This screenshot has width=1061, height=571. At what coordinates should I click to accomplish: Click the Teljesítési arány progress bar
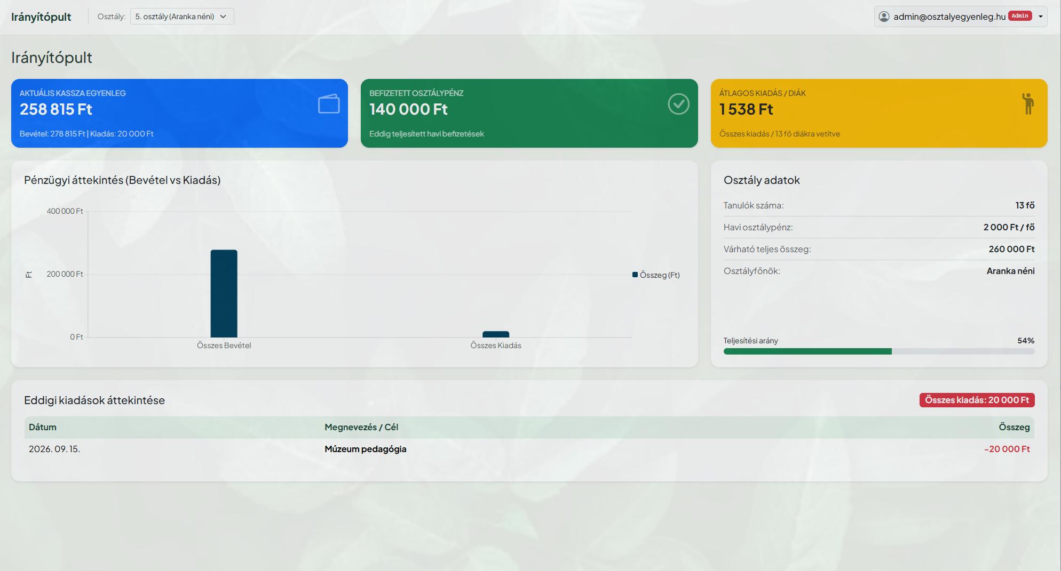click(879, 351)
